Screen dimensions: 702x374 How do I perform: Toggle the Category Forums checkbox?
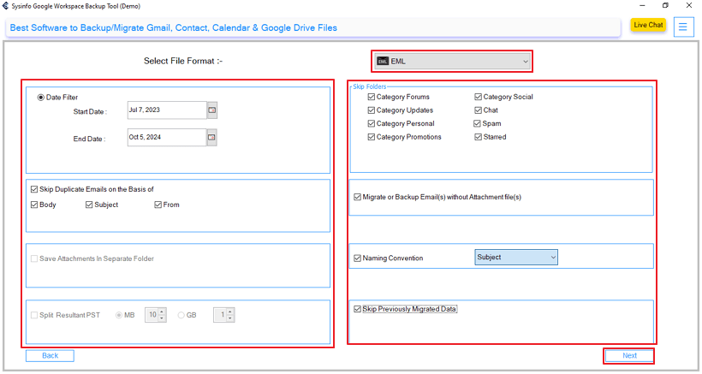click(372, 98)
